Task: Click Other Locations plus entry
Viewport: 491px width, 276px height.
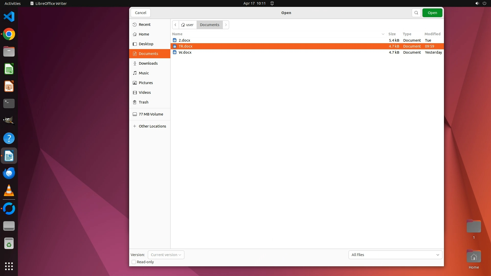Action: point(152,126)
